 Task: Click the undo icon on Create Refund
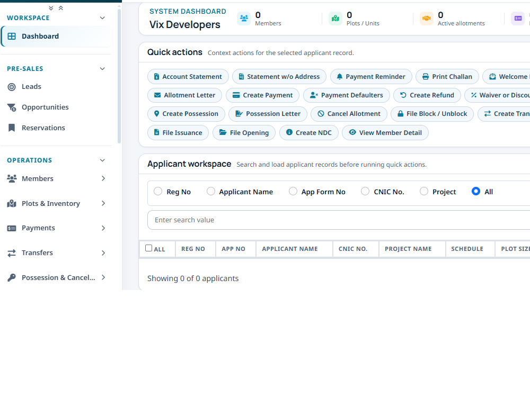pos(403,95)
